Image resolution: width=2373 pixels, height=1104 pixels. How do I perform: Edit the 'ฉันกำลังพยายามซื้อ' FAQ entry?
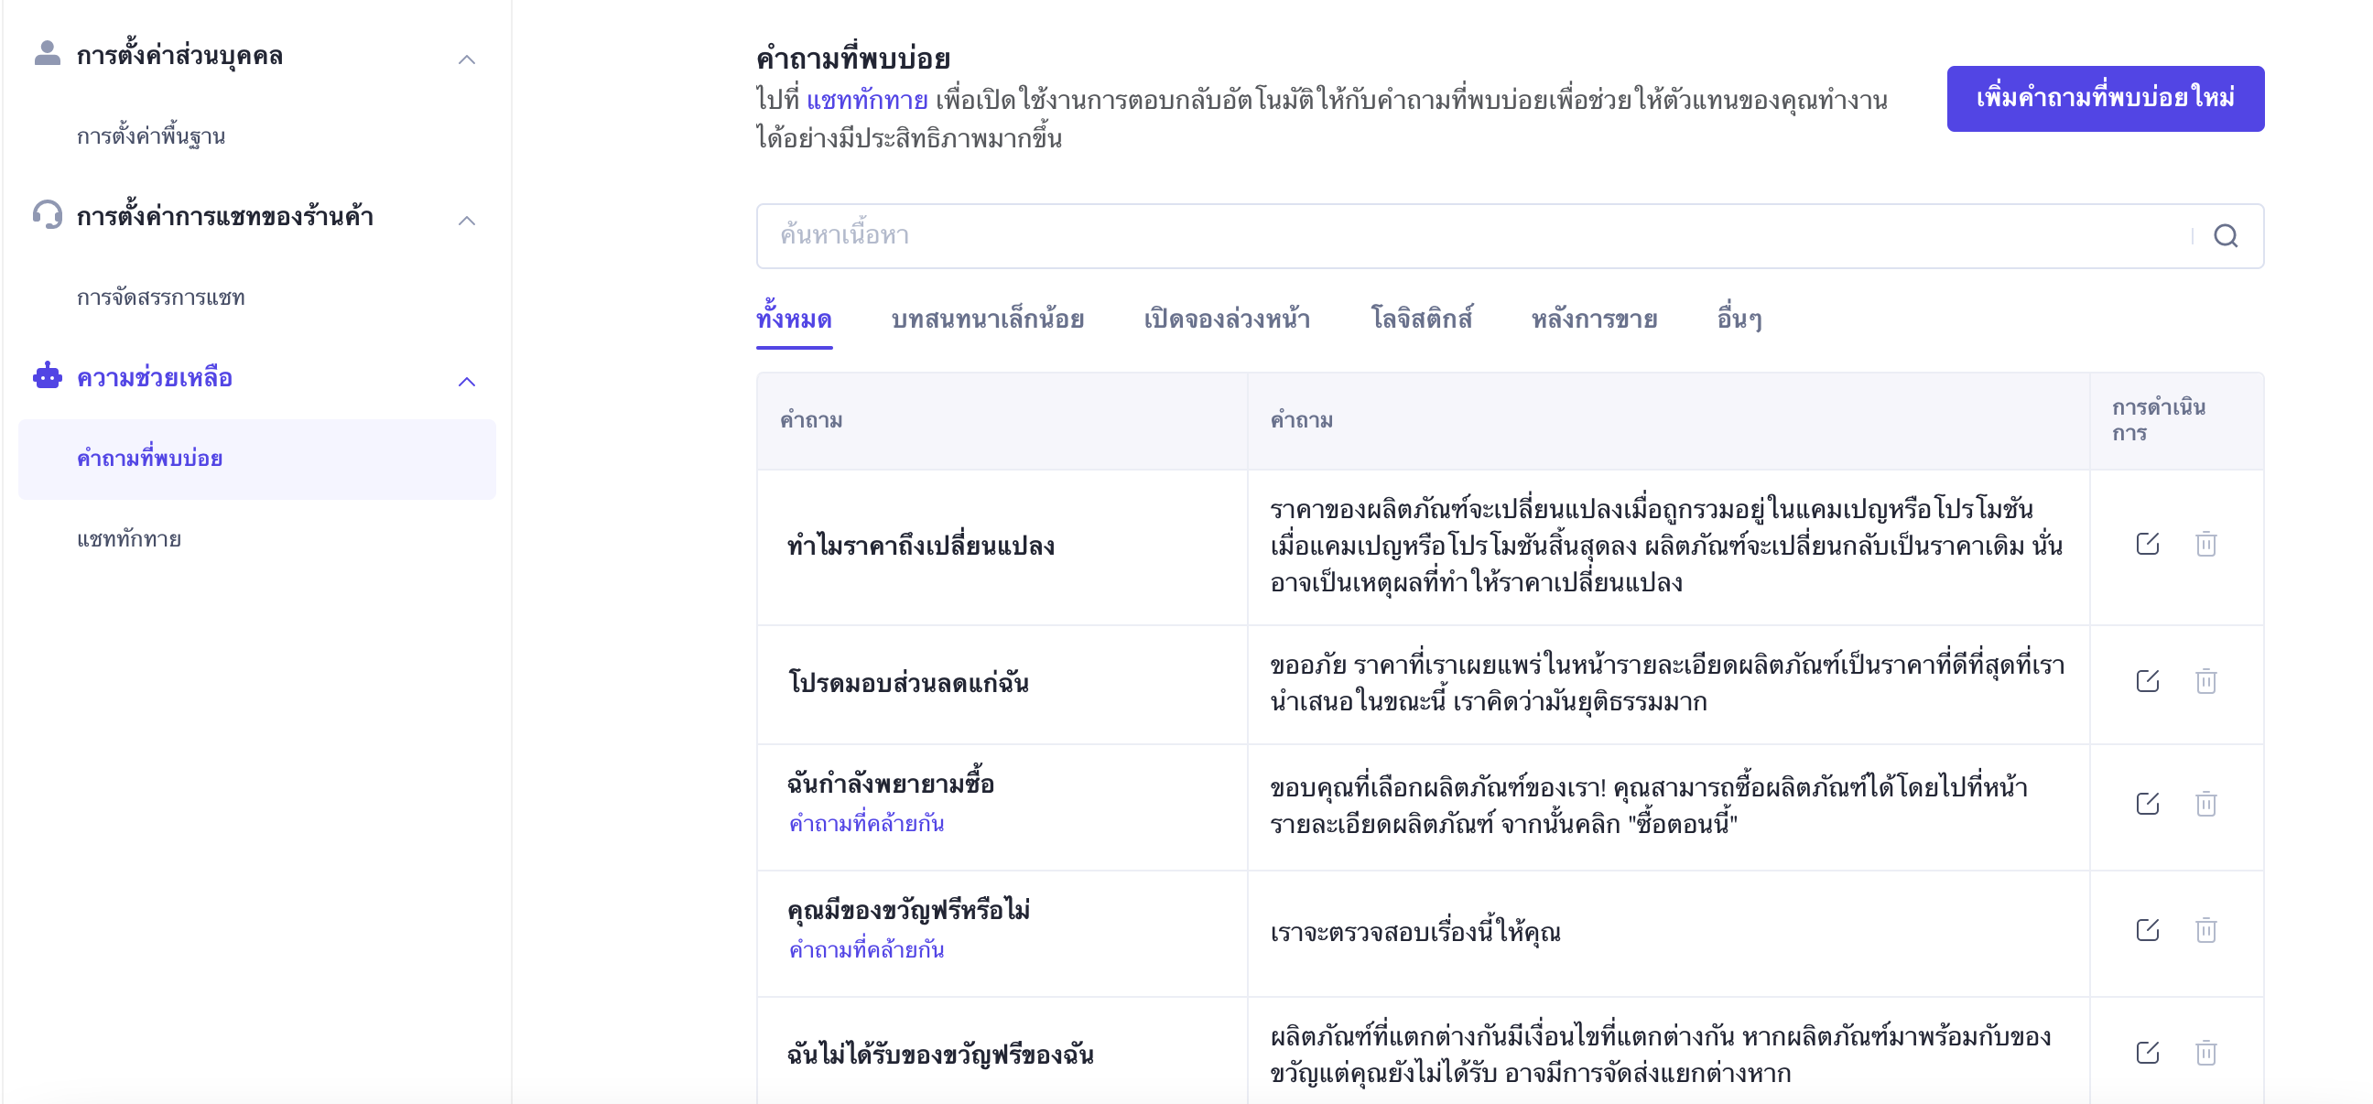point(2146,804)
